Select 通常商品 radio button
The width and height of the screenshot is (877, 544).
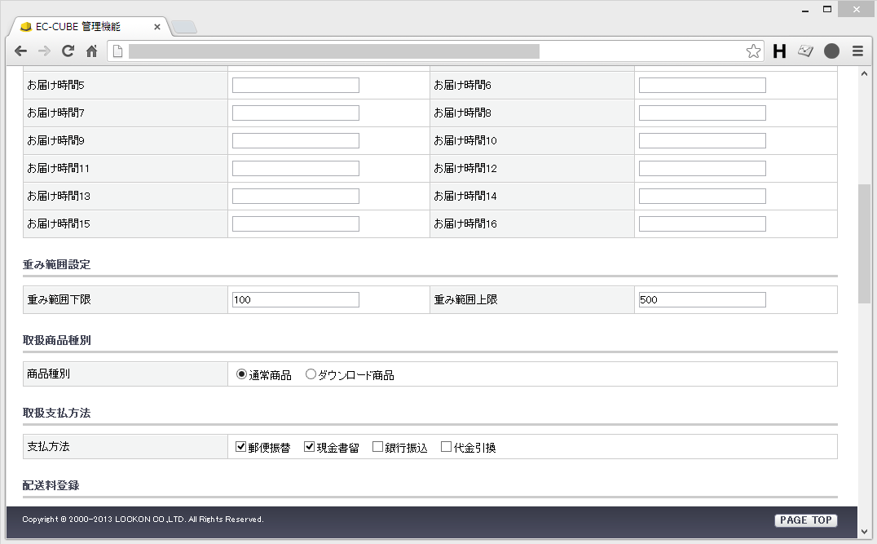[x=241, y=374]
